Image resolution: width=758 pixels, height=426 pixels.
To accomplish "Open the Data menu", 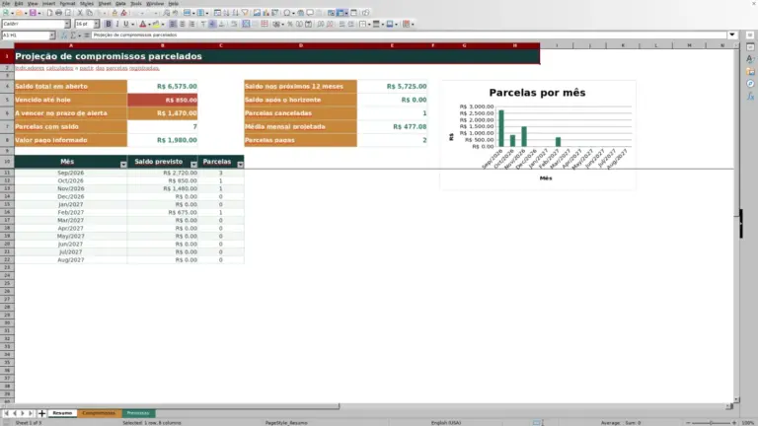I will tap(120, 3).
